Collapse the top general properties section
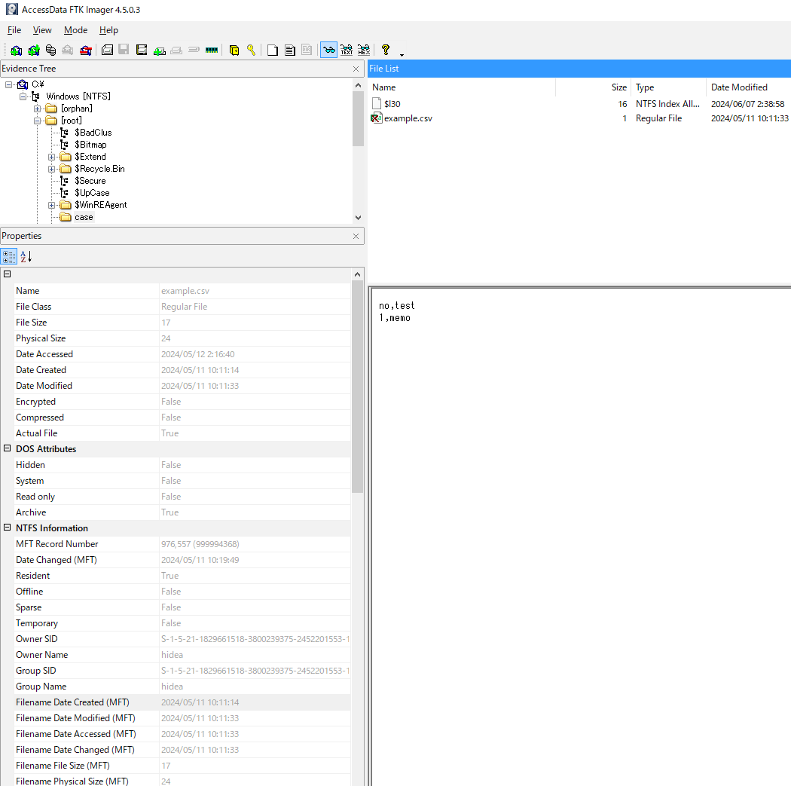The image size is (791, 786). pos(7,274)
